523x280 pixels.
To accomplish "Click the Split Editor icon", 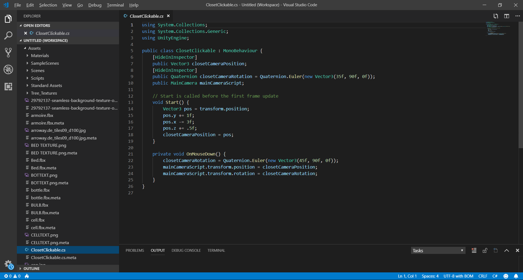I will click(x=506, y=16).
